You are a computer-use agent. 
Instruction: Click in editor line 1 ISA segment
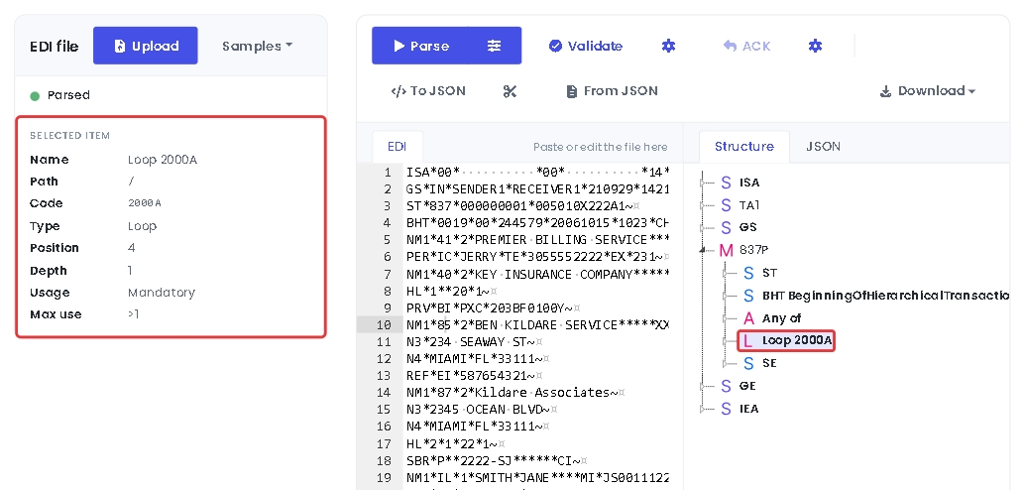[x=537, y=172]
